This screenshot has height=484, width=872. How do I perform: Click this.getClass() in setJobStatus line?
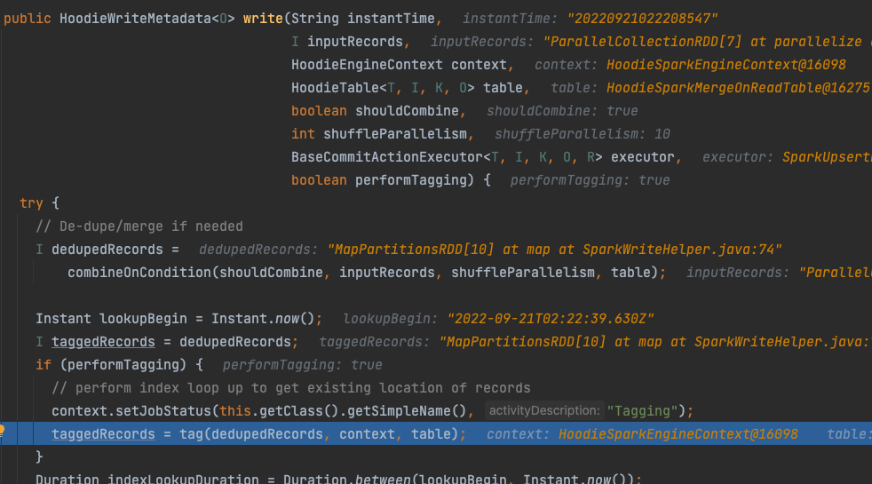point(279,411)
